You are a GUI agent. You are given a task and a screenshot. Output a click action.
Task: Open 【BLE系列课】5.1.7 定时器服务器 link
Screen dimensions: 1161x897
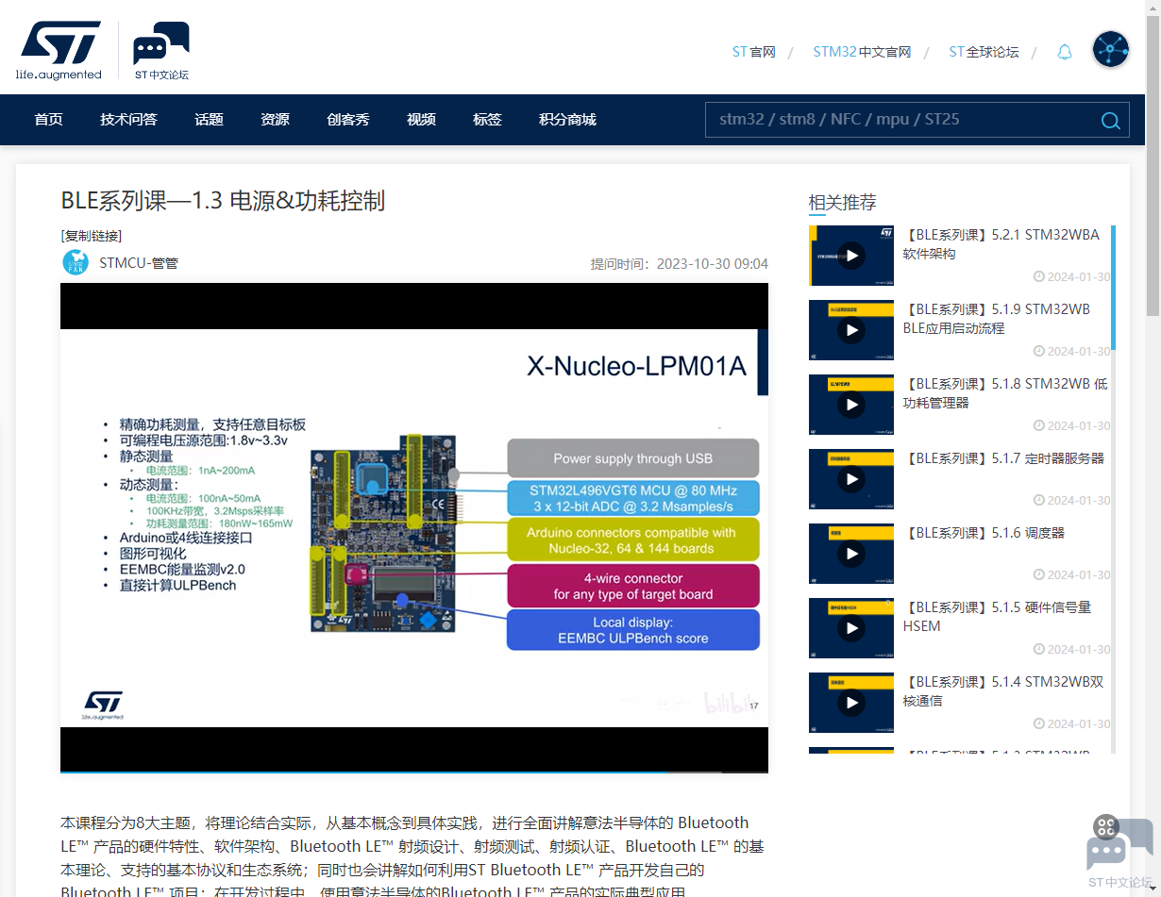pos(1002,458)
